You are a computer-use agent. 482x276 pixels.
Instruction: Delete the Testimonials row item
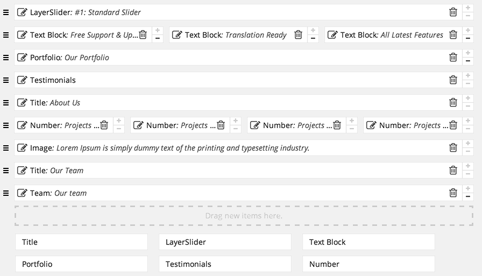[x=453, y=80]
